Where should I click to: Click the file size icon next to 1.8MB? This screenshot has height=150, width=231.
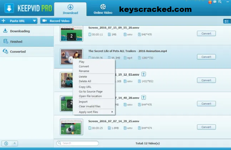[109, 128]
